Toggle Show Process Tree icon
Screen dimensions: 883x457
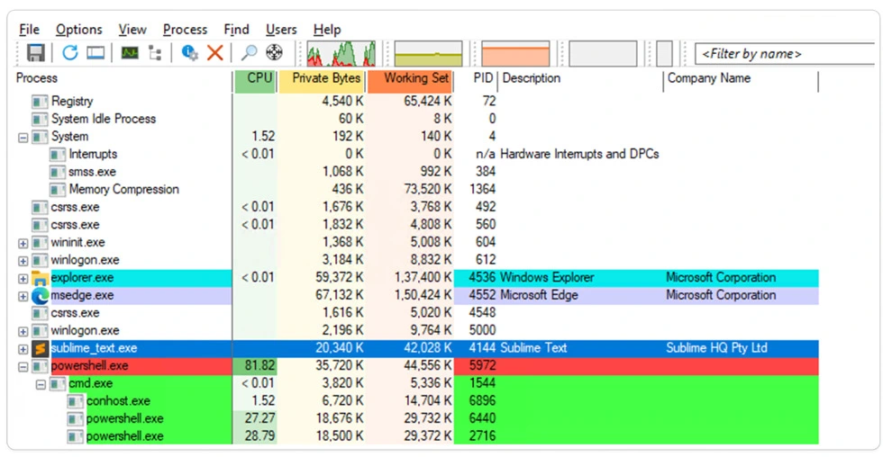coord(155,53)
